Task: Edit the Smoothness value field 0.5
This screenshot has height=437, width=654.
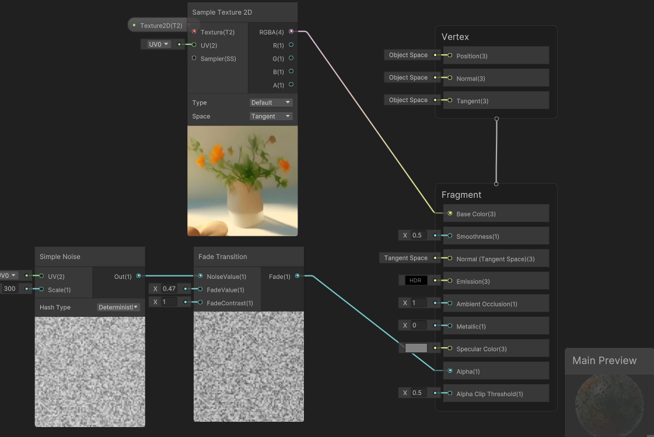Action: point(419,236)
